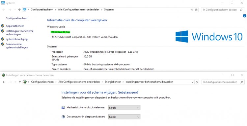
Task: Open 'Het beeldscherm uitschakelen na' dropdown
Action: [124, 108]
